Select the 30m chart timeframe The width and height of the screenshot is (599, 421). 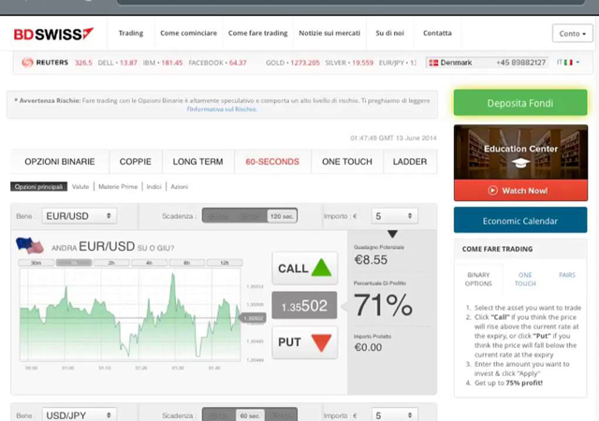pyautogui.click(x=36, y=263)
